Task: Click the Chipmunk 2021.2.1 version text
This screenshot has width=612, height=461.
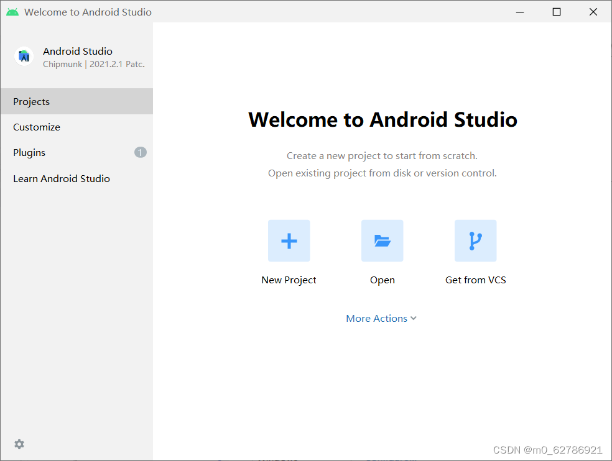Action: click(94, 64)
